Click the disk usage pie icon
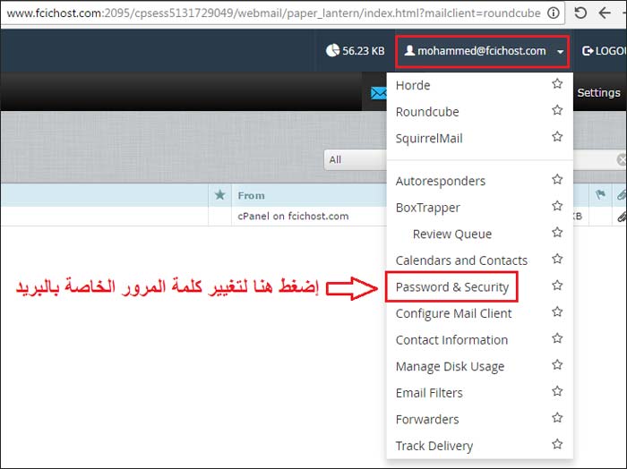627x469 pixels. pyautogui.click(x=332, y=50)
